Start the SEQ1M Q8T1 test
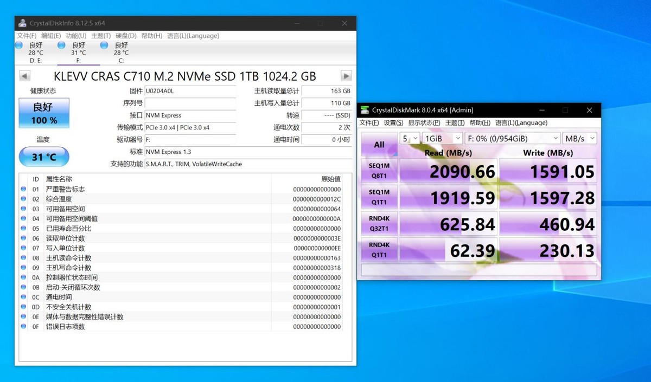 (x=379, y=171)
